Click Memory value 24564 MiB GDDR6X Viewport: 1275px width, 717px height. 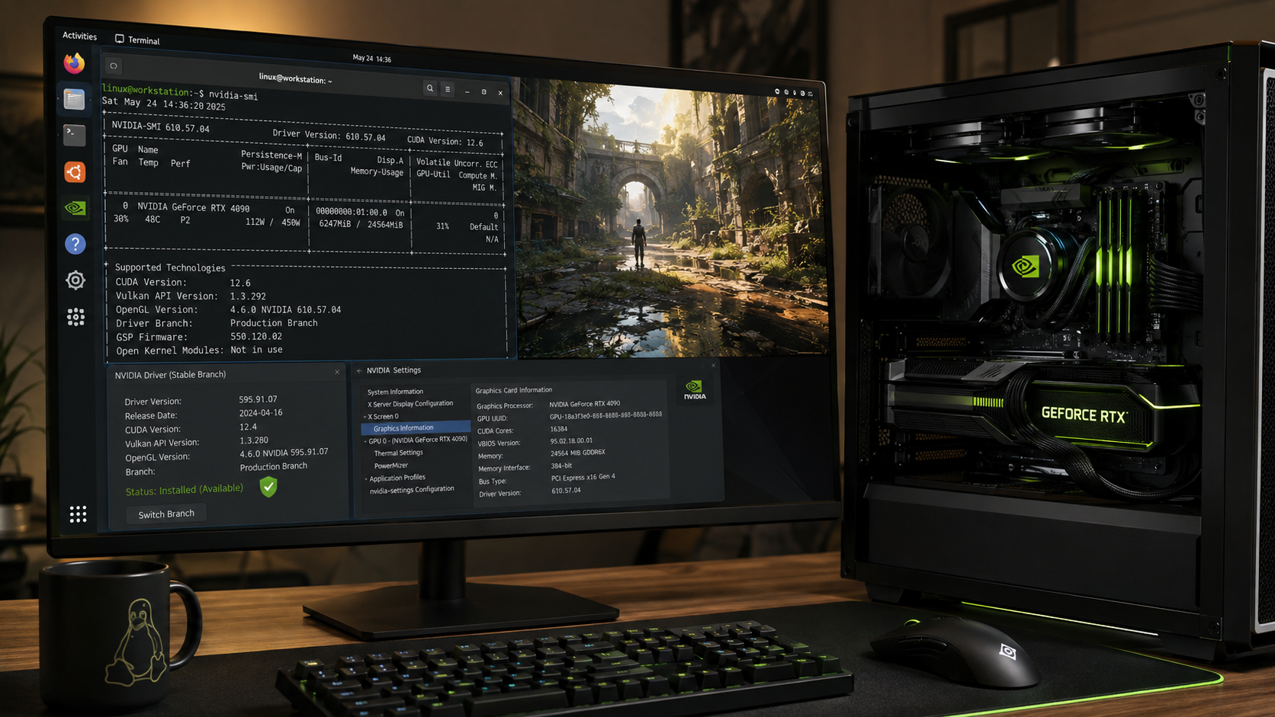[x=578, y=453]
